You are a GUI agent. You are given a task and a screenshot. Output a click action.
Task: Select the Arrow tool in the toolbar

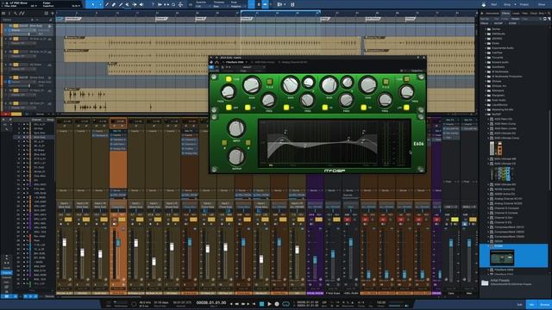pyautogui.click(x=93, y=4)
